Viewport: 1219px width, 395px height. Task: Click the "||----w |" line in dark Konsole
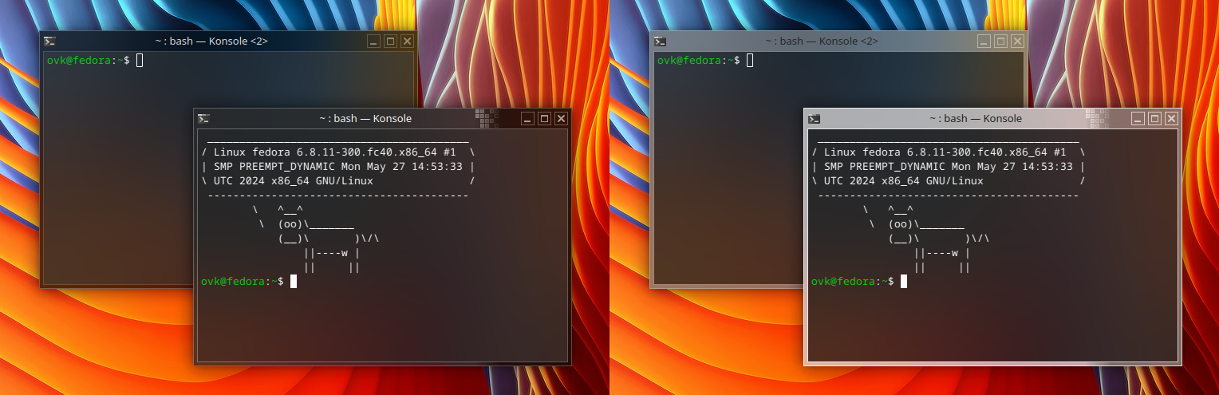point(332,254)
